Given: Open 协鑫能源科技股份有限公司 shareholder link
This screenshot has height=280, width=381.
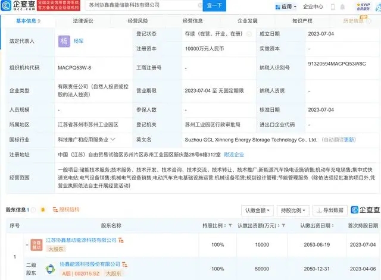Looking at the screenshot, I should coord(90,264).
